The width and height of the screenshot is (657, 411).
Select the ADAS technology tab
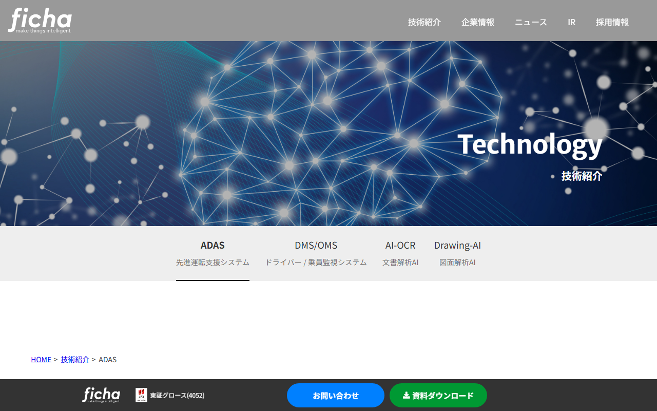tap(212, 253)
